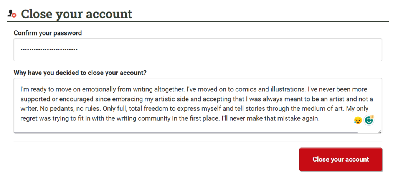393x178 pixels.
Task: Click the "Confirm your password" label
Action: (x=48, y=33)
